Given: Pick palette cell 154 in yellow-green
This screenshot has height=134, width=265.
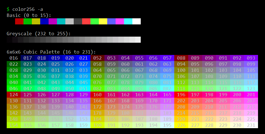Looking at the screenshot, I should [x=14, y=125].
